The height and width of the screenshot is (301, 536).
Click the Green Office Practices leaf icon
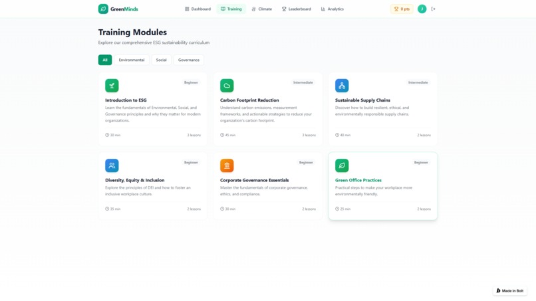(342, 165)
